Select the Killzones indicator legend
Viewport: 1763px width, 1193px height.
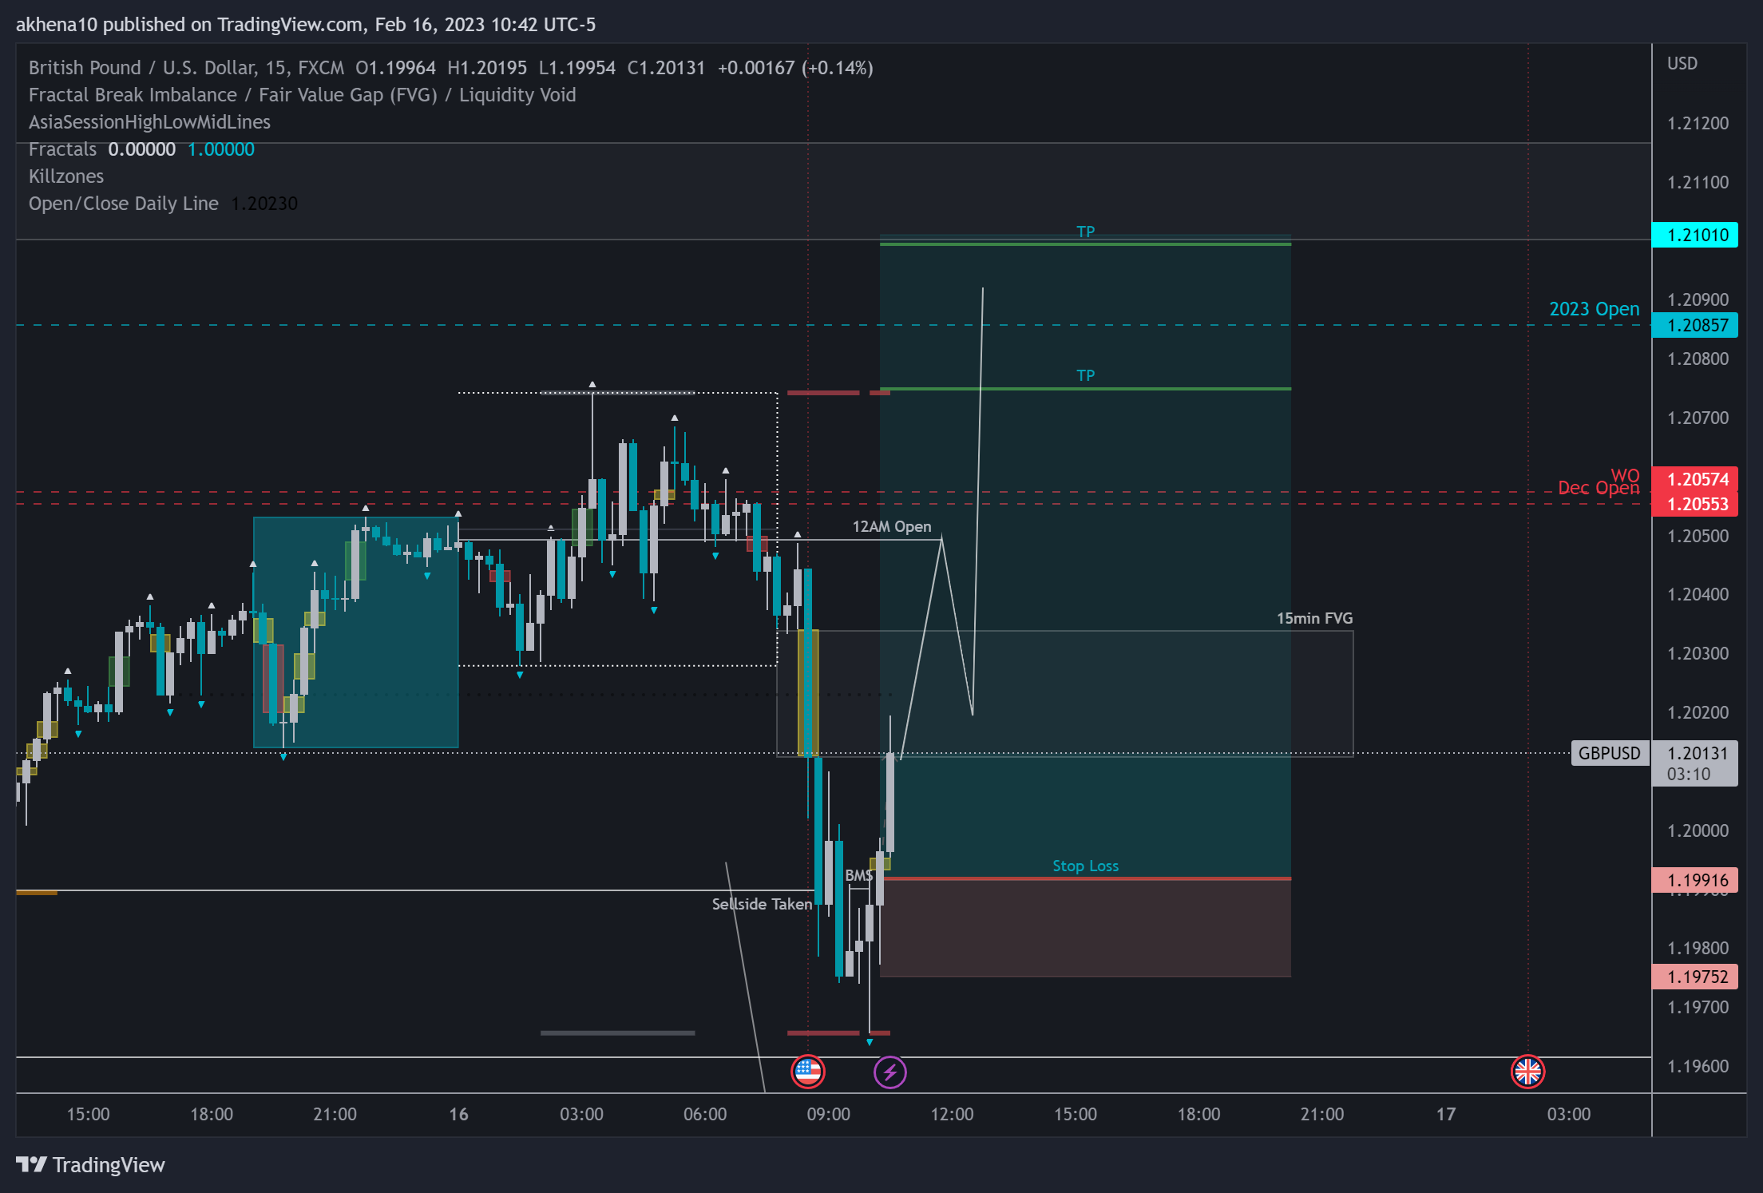pos(66,176)
